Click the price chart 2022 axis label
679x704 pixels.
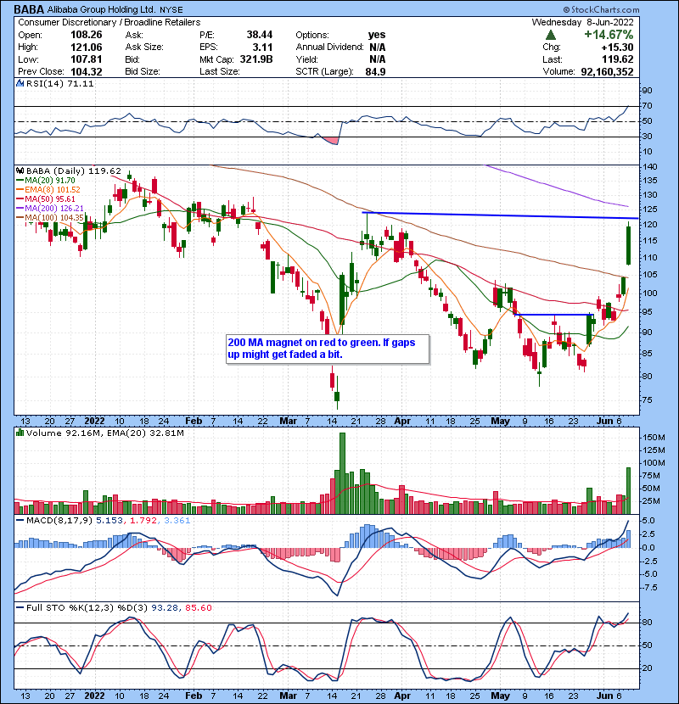pyautogui.click(x=95, y=422)
